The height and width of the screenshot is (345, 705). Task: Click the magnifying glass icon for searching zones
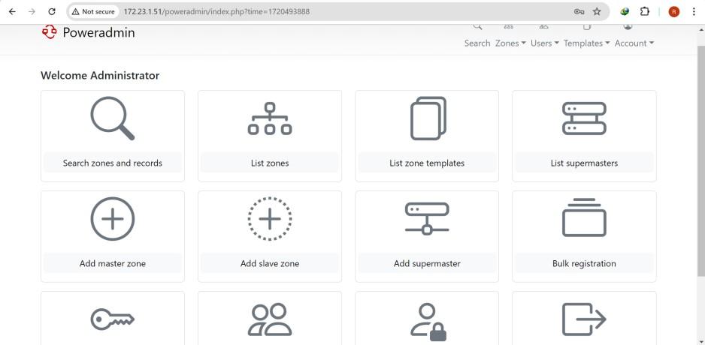112,118
